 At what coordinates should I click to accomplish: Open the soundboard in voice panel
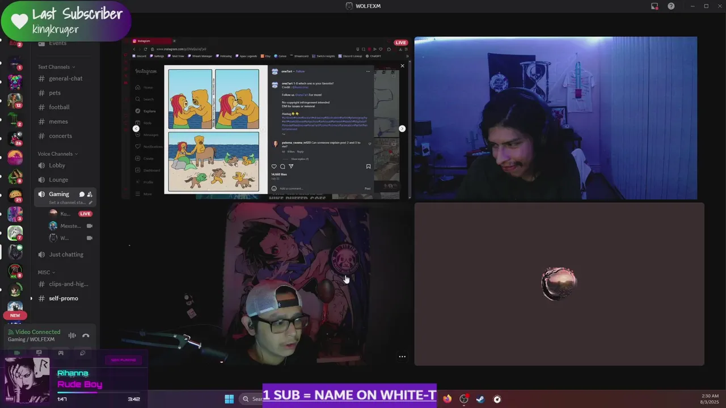click(x=83, y=352)
